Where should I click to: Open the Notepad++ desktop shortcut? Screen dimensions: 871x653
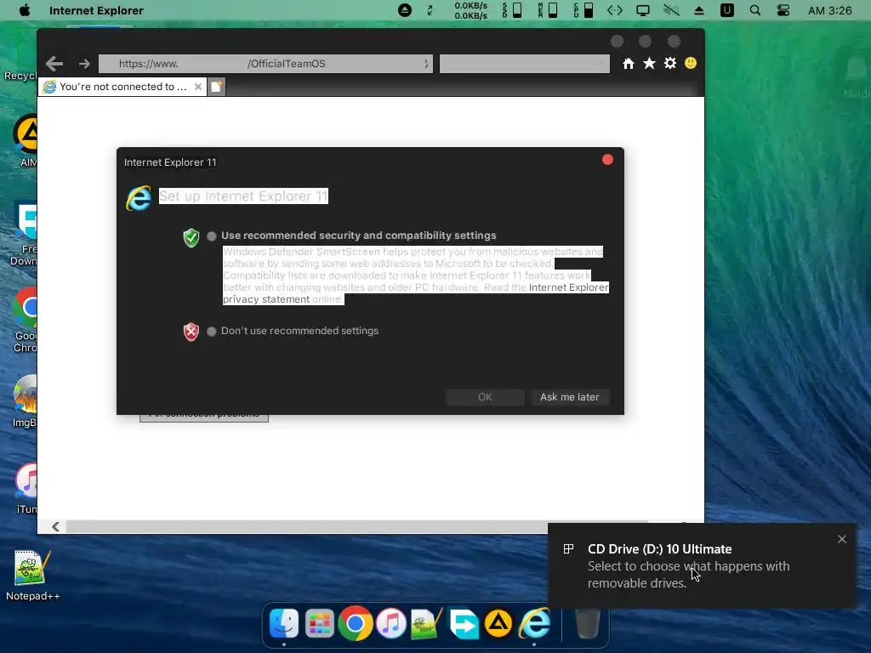[x=32, y=576]
